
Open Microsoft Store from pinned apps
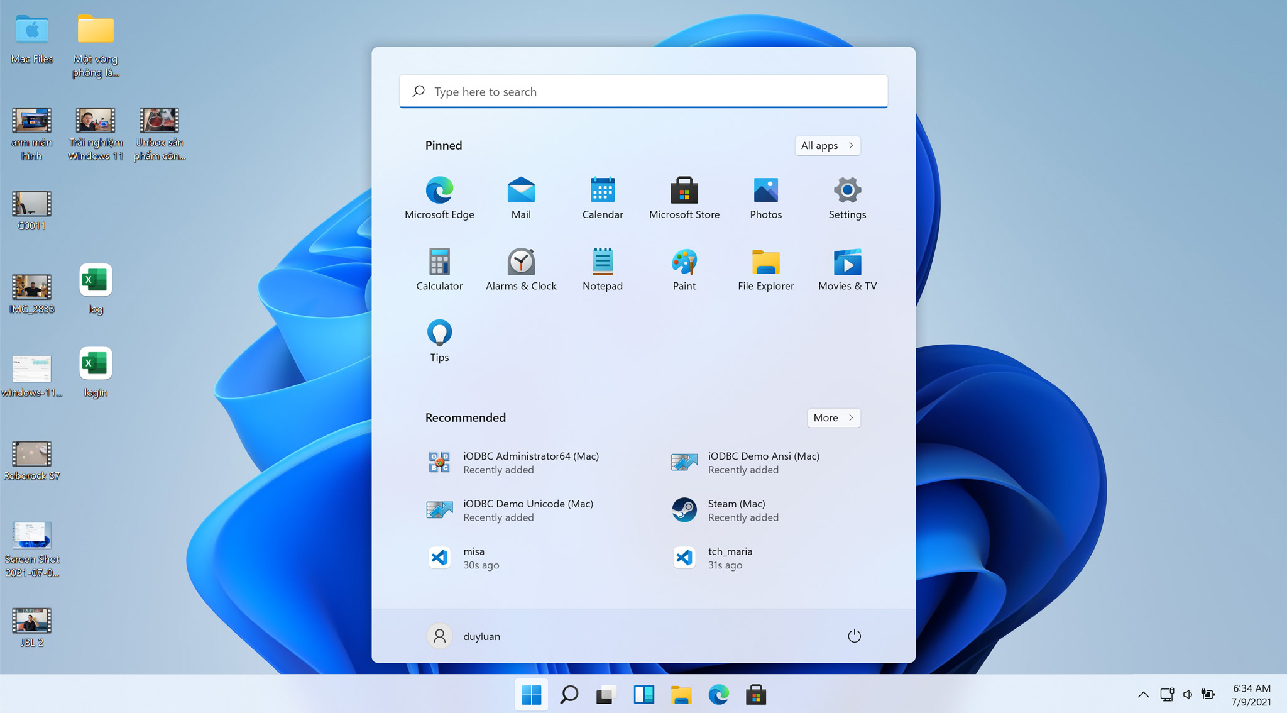point(684,197)
